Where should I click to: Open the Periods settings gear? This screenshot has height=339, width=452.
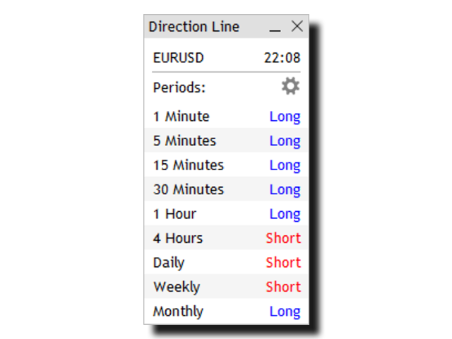coord(290,86)
